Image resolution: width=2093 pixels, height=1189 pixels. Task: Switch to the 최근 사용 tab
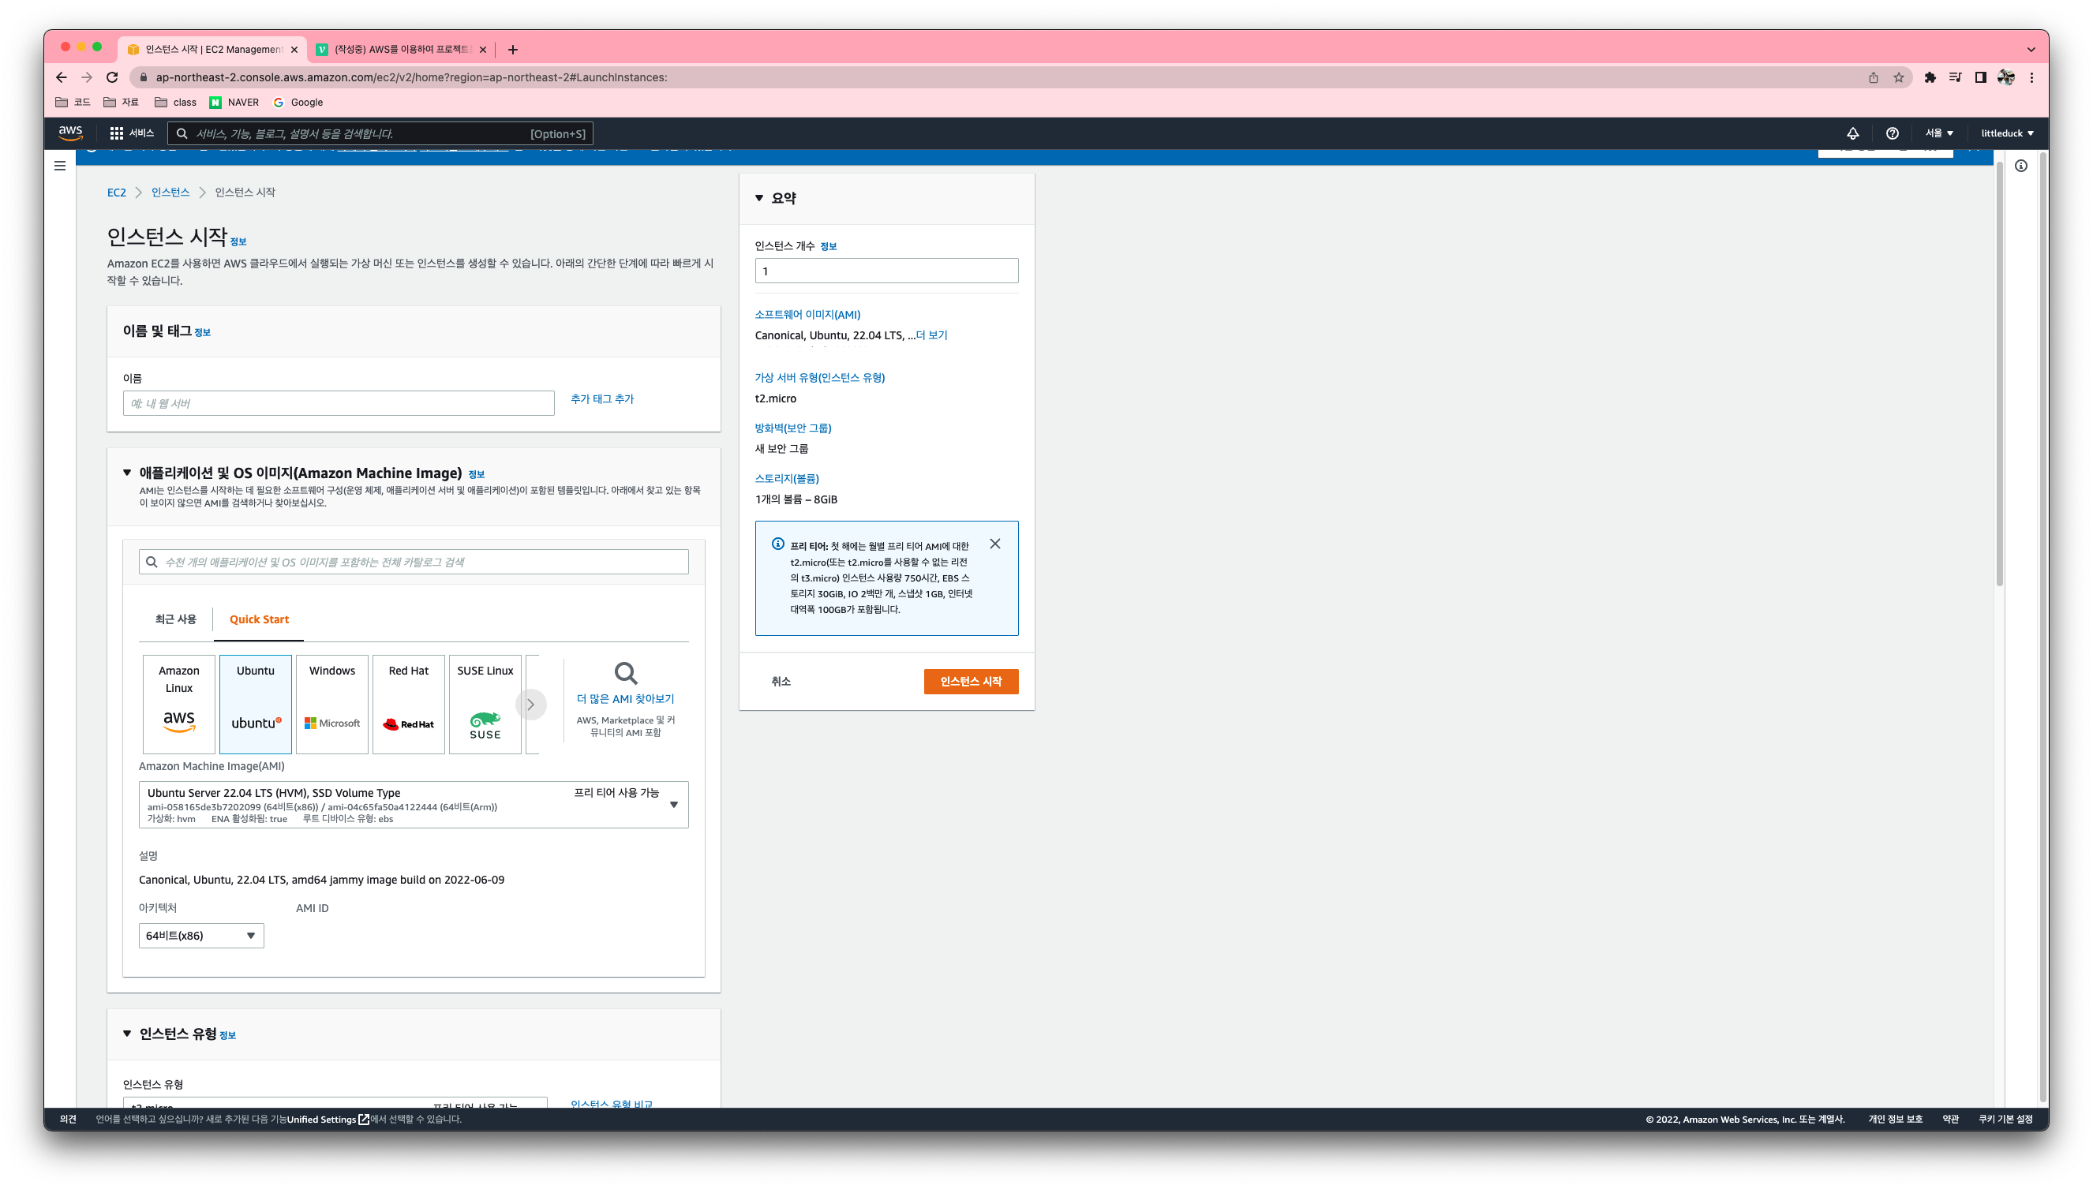pos(175,620)
